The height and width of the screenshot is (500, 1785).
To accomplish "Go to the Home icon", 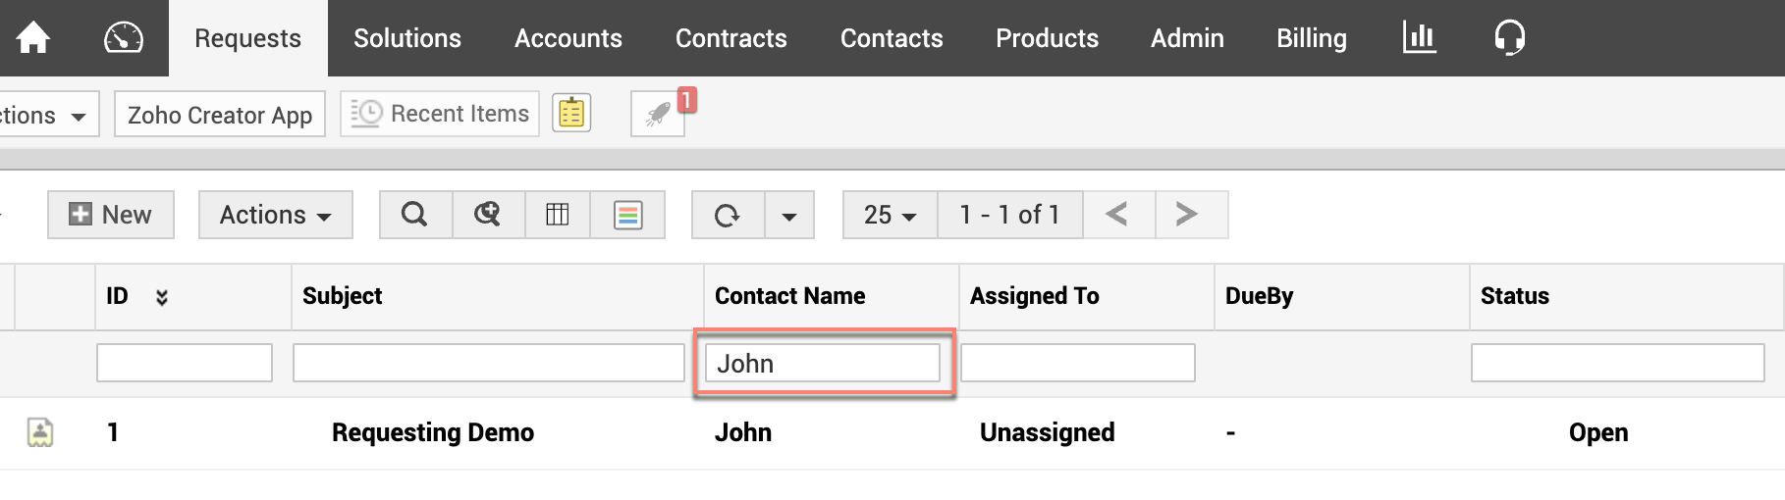I will point(33,38).
